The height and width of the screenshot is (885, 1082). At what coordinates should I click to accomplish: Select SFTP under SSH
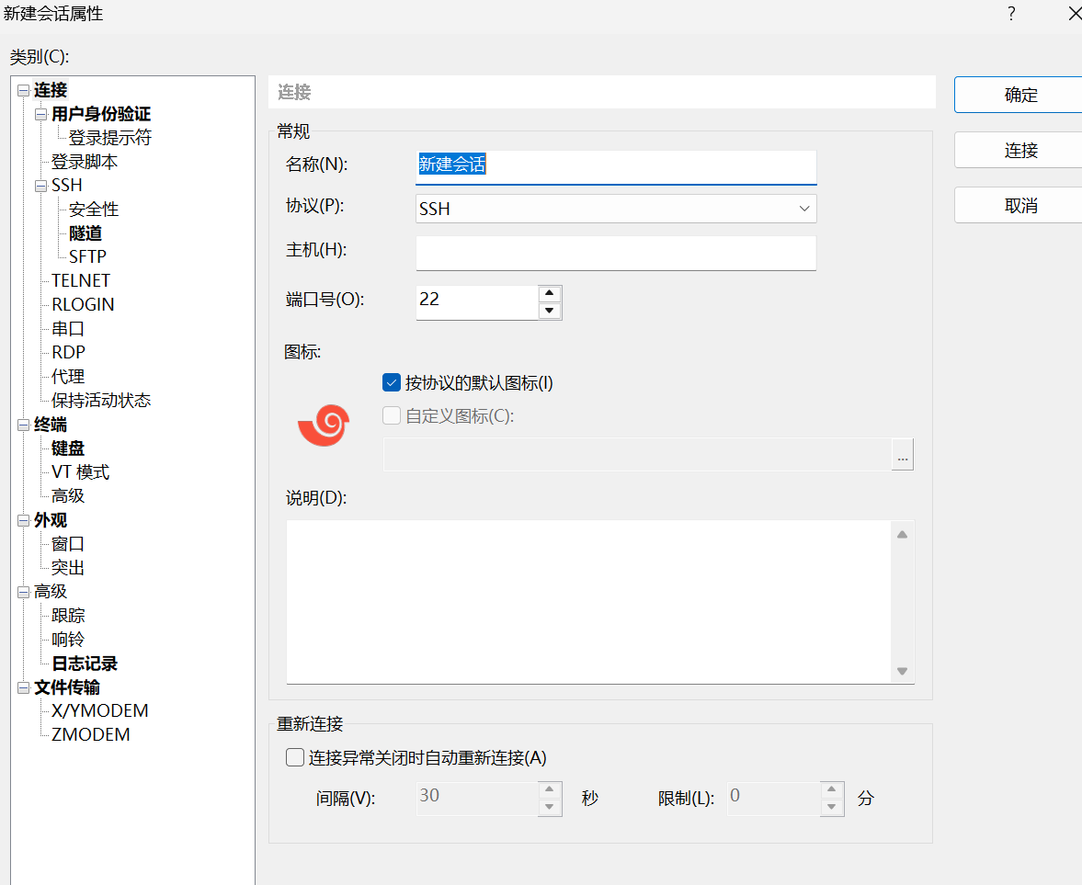click(x=87, y=256)
